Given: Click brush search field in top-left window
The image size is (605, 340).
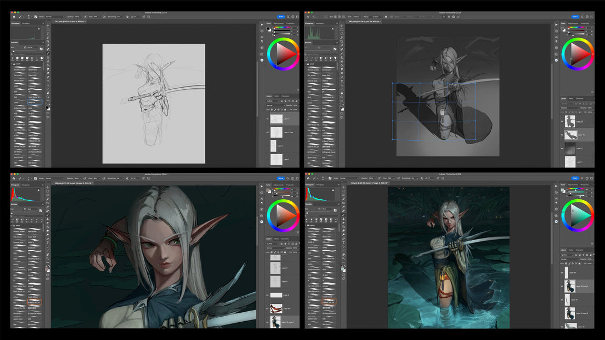Looking at the screenshot, I should point(26,54).
